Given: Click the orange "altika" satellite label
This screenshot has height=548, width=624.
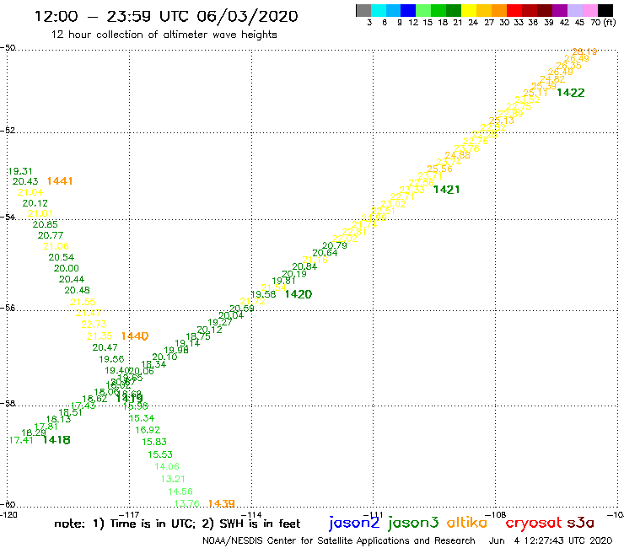Looking at the screenshot, I should pos(467,522).
